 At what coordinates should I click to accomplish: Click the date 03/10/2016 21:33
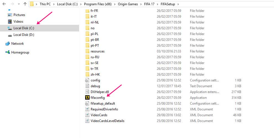pos(169,51)
